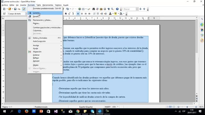Viewport: 205px width, 115px height.
Task: Expand the Alineación submenu
Action: [x=45, y=52]
